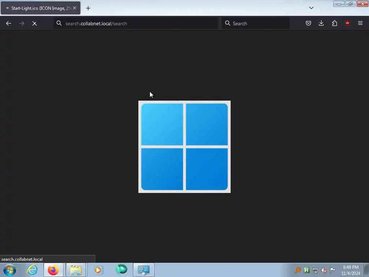Image resolution: width=369 pixels, height=277 pixels.
Task: Click the muted volume tray icon
Action: (324, 270)
